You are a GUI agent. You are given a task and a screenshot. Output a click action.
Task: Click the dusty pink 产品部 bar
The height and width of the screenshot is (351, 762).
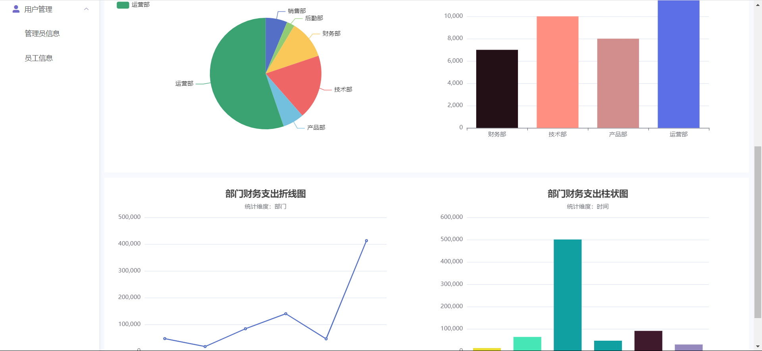click(618, 83)
